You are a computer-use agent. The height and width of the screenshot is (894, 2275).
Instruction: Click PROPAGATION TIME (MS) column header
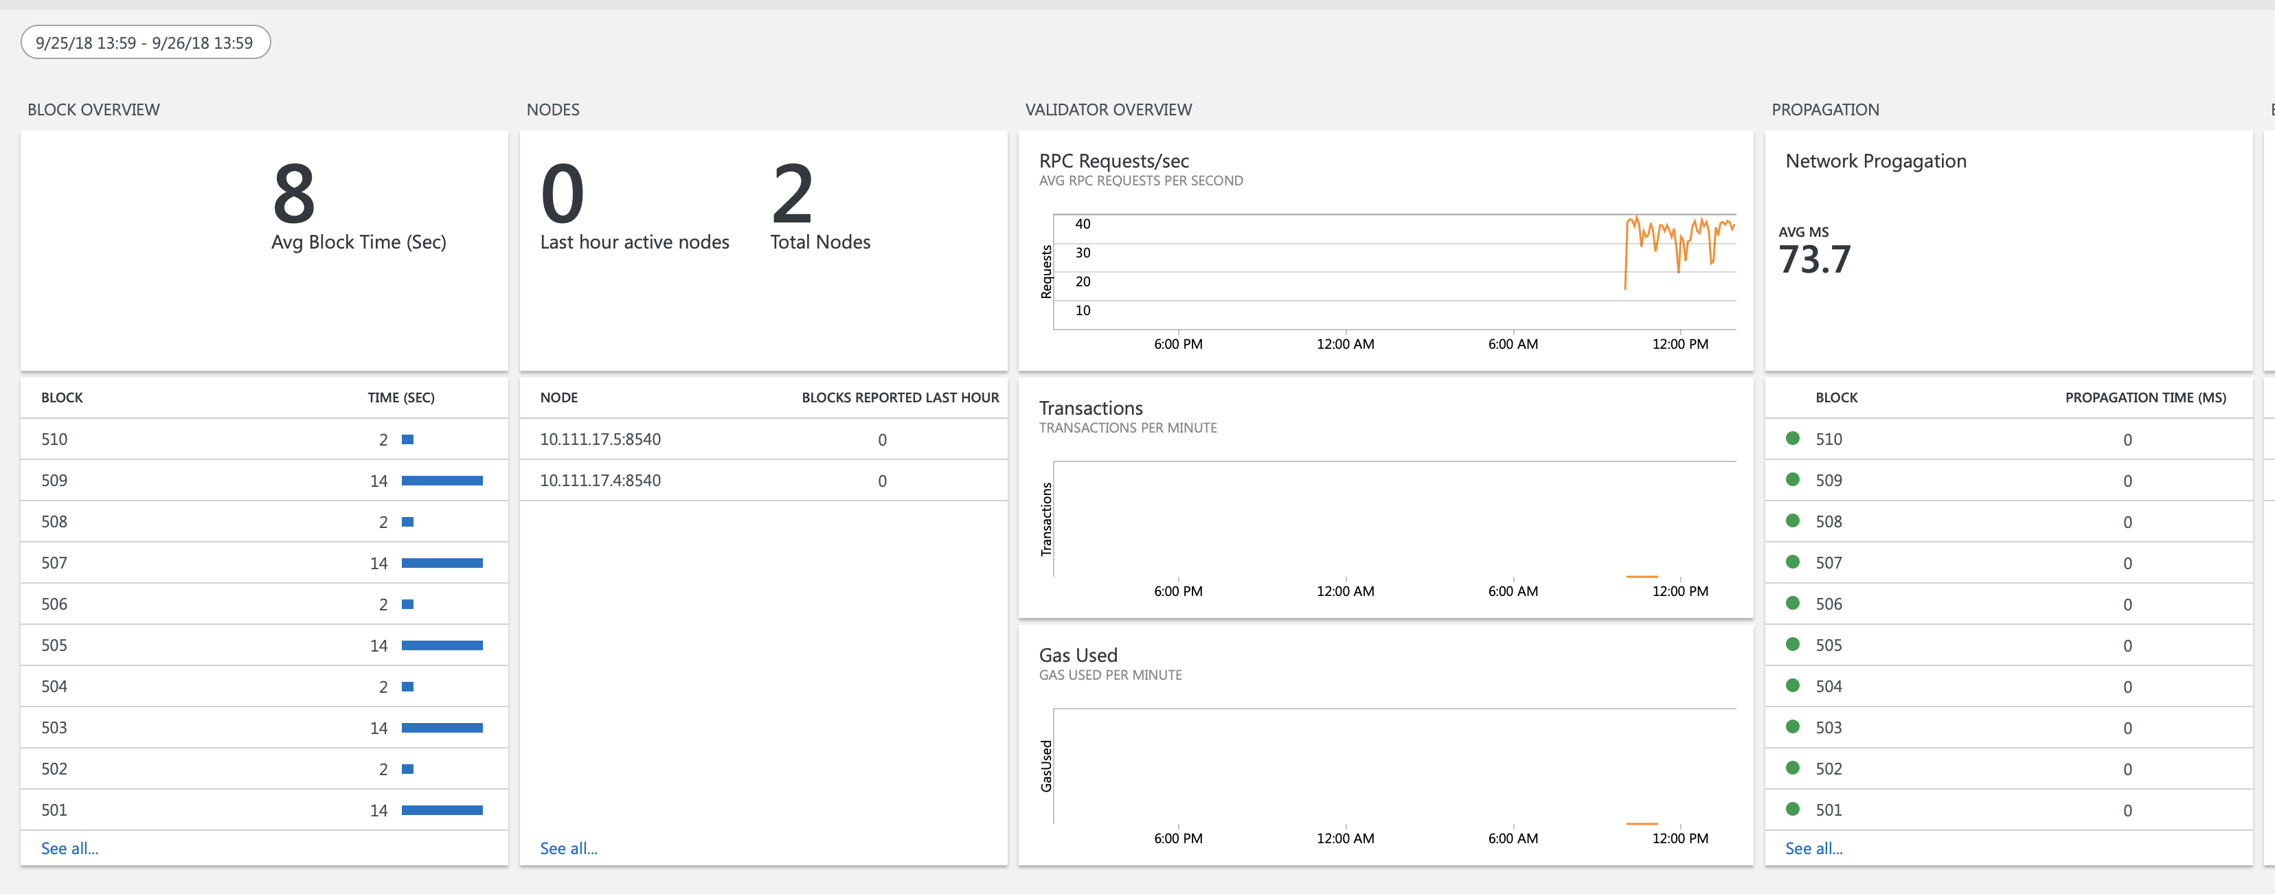[x=2144, y=398]
